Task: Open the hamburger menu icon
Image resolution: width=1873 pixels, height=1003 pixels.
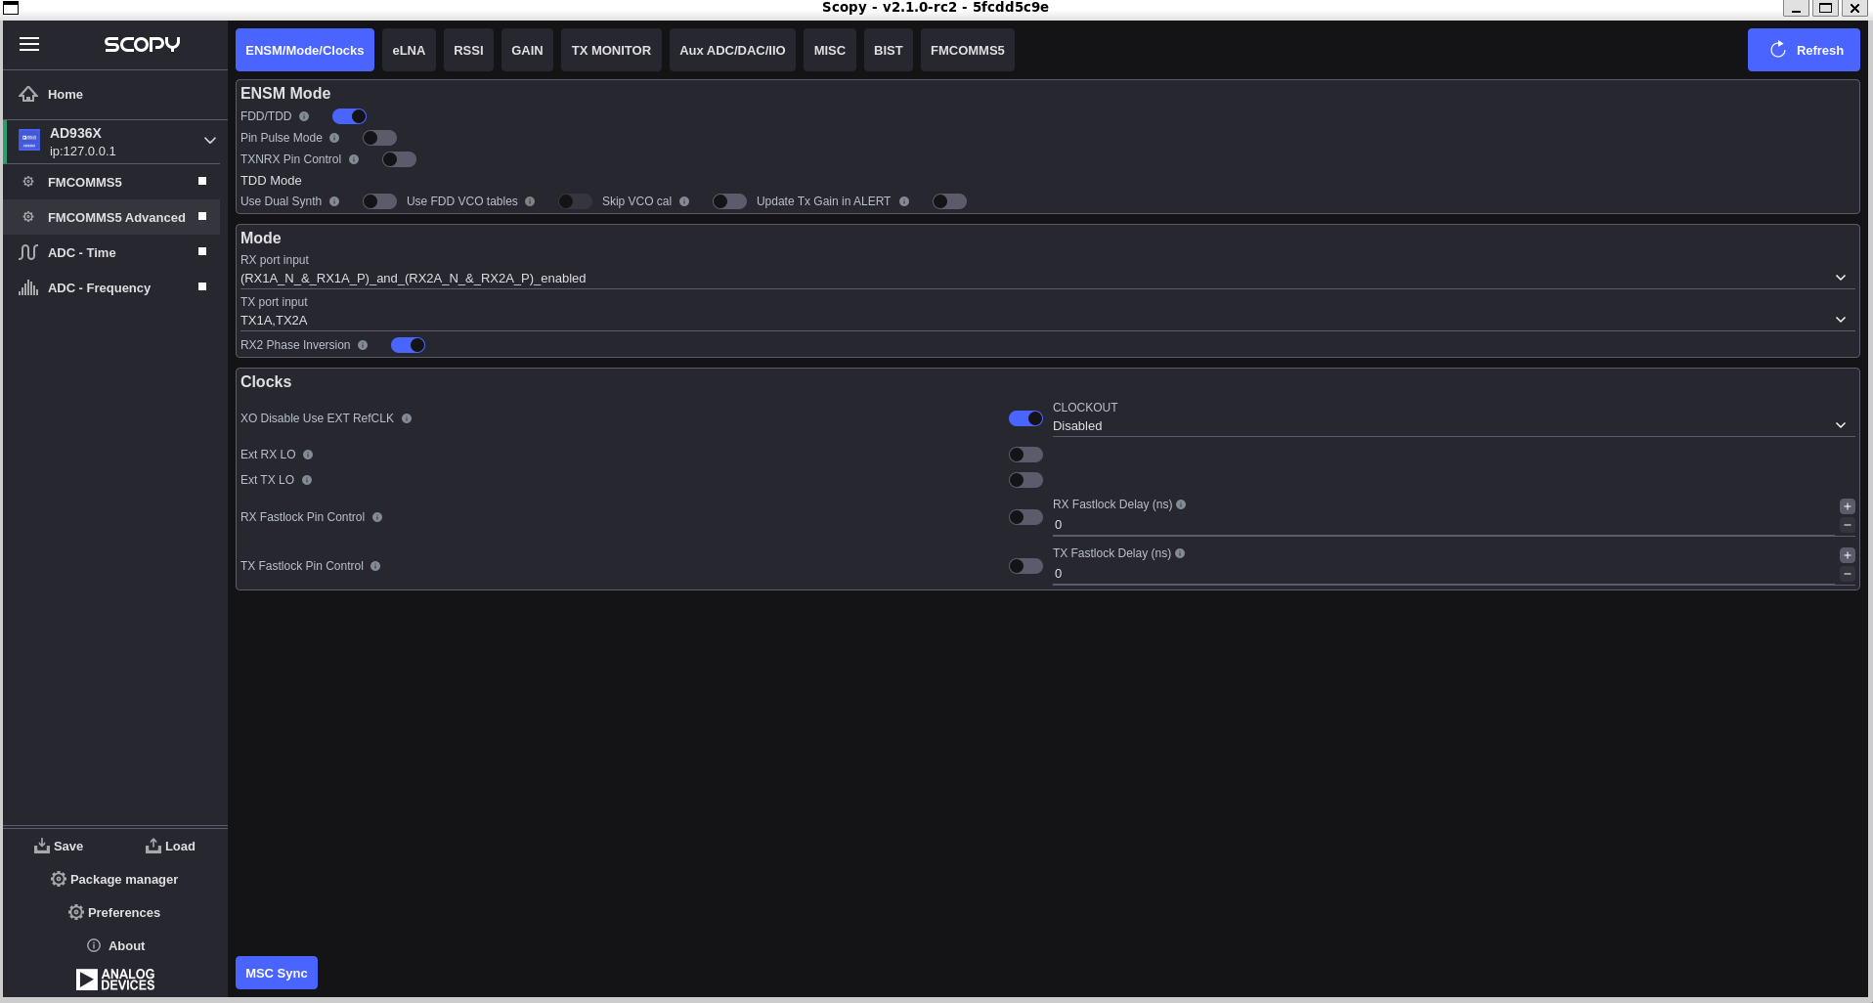Action: point(29,44)
